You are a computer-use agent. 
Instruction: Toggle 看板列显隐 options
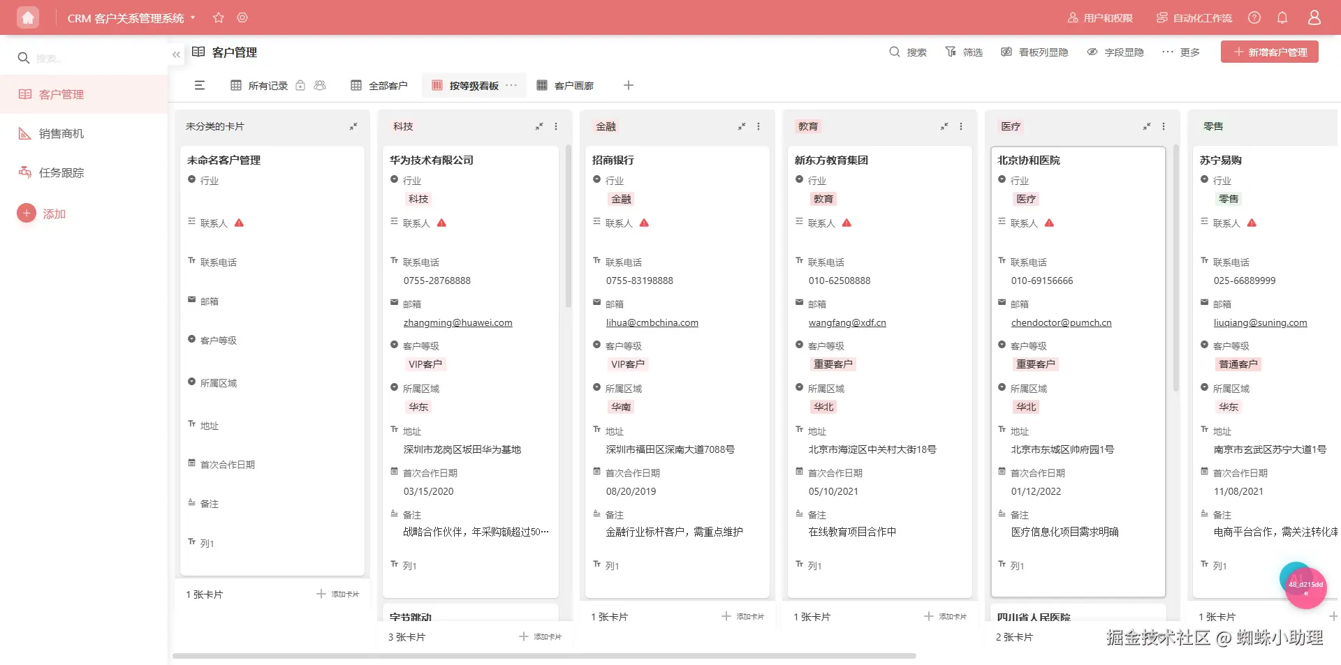click(x=1034, y=52)
